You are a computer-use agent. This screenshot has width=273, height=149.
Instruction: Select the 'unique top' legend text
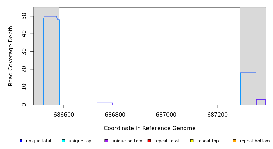[80, 141]
